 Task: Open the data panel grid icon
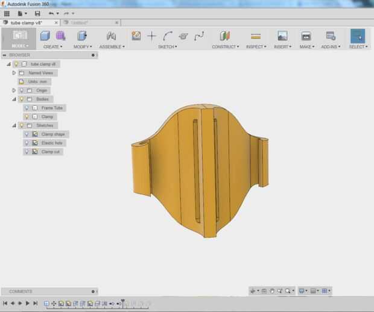click(x=7, y=13)
